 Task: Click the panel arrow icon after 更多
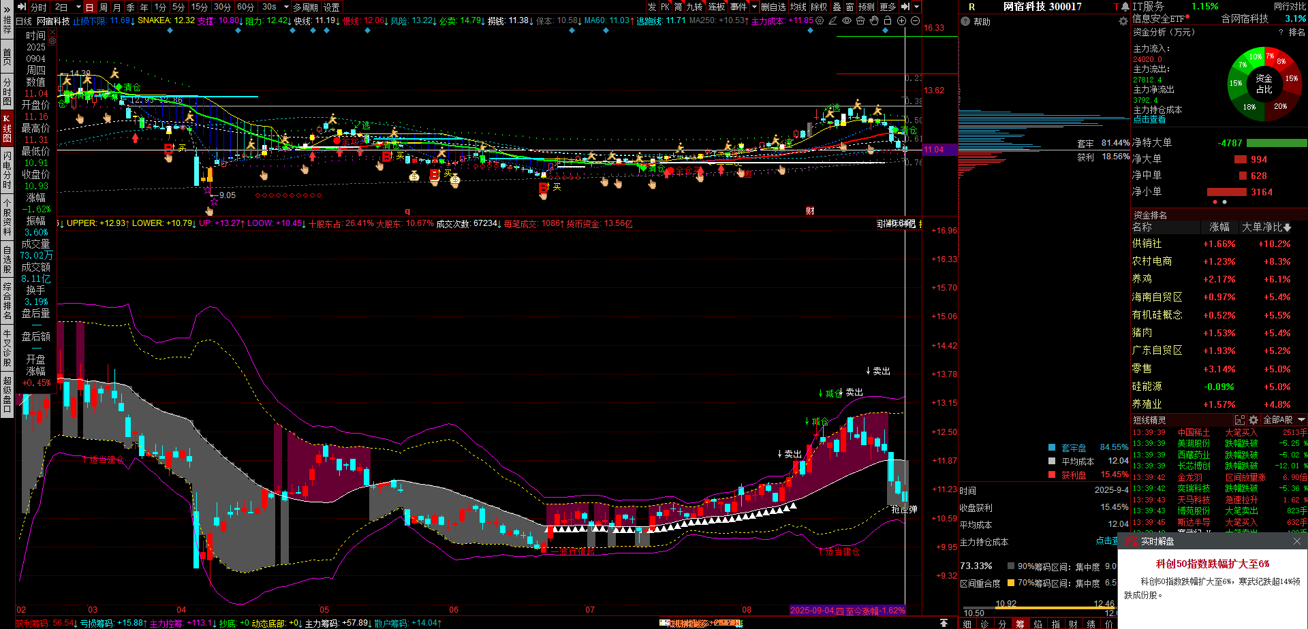tap(905, 7)
